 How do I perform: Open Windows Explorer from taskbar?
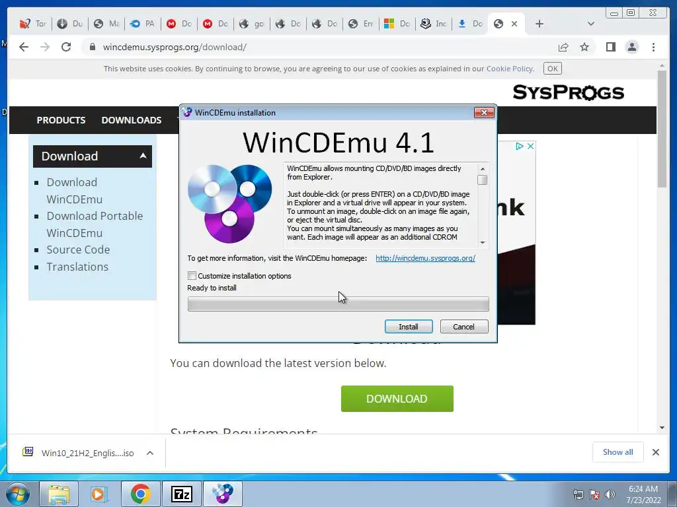point(59,494)
